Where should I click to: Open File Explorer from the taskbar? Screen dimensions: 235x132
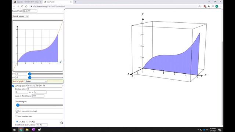[27, 129]
